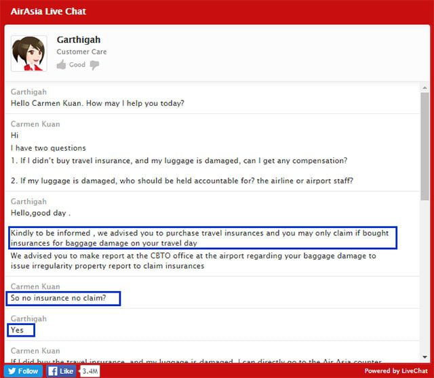
Task: Click the 'I have two questions' line
Action: tap(48, 148)
